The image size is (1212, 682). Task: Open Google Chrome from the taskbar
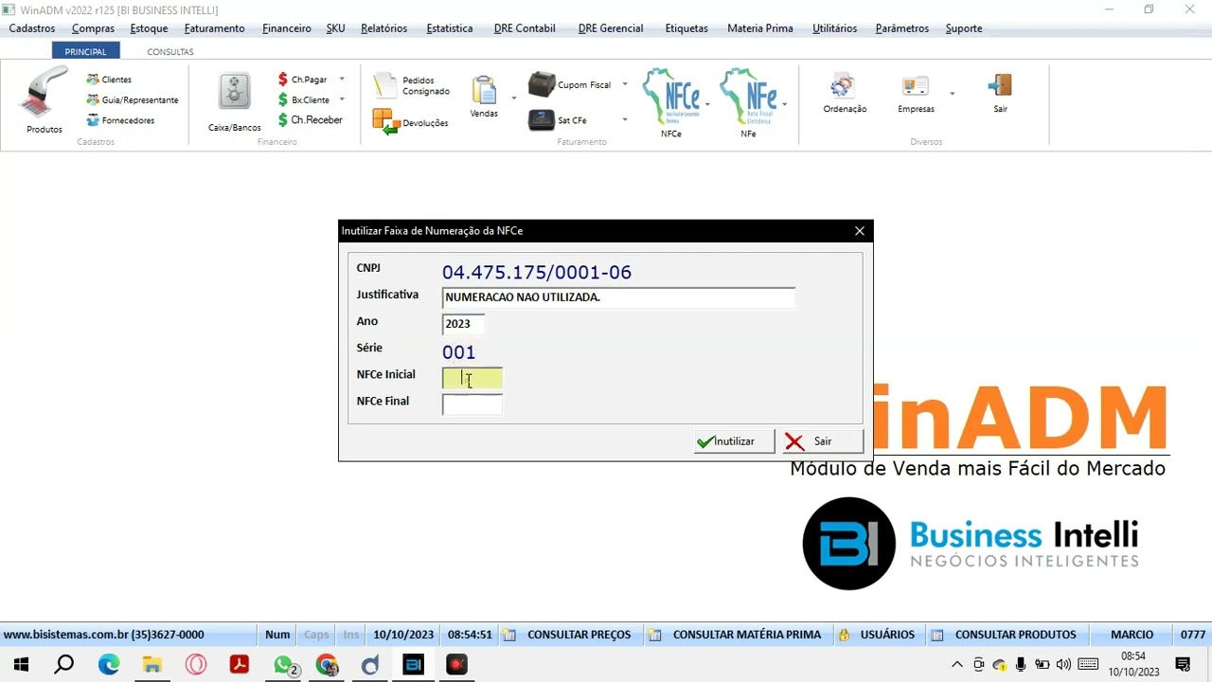click(327, 665)
